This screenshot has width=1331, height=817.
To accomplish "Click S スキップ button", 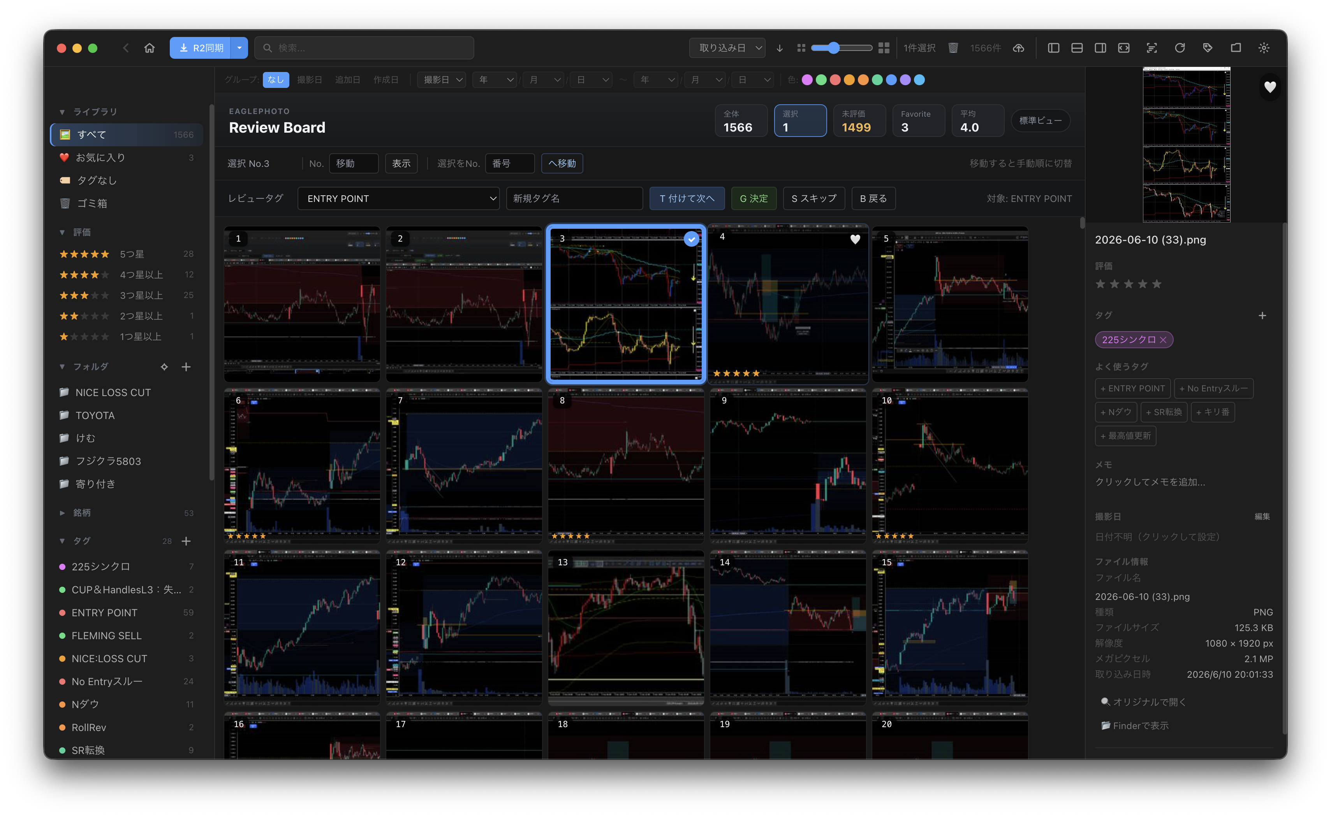I will 813,199.
